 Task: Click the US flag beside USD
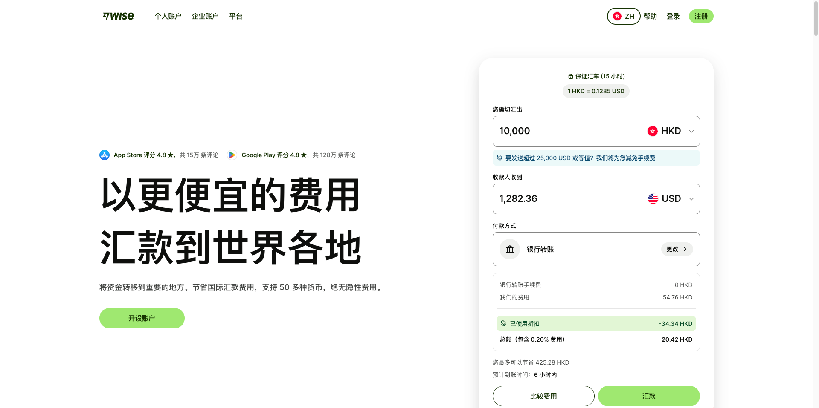click(x=653, y=199)
